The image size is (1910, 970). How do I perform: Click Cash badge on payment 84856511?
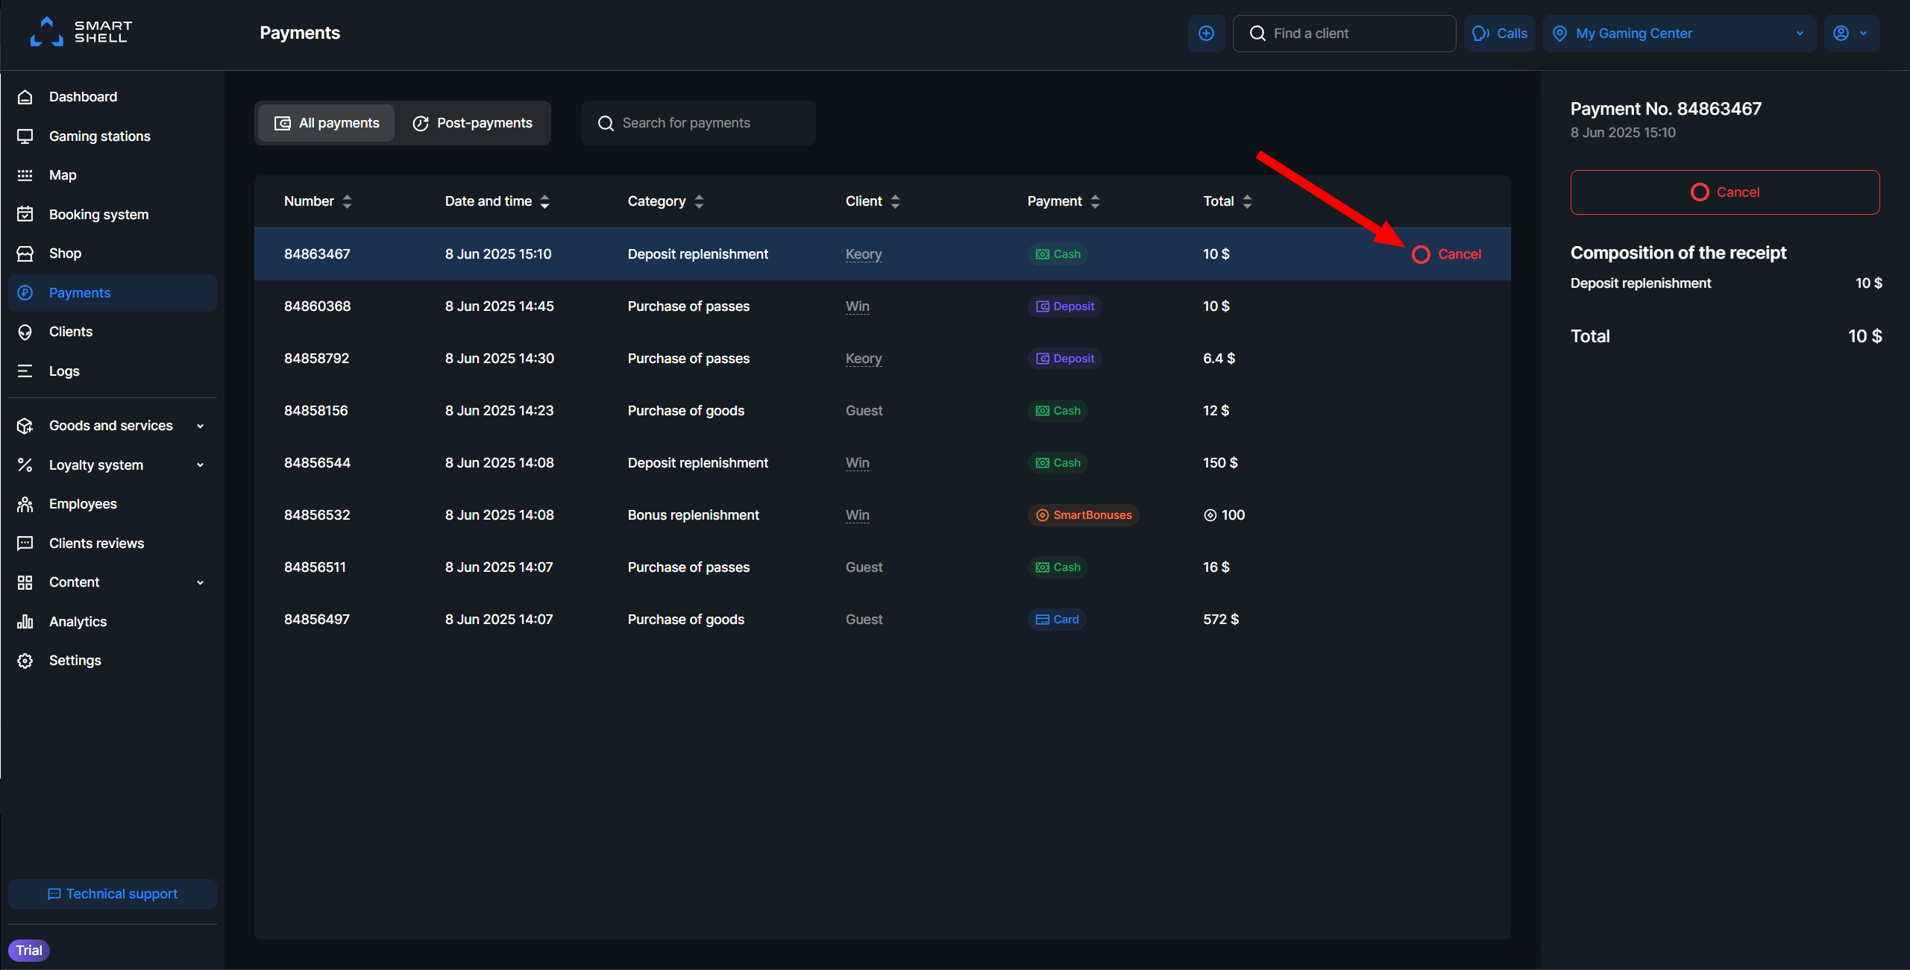[x=1058, y=567]
